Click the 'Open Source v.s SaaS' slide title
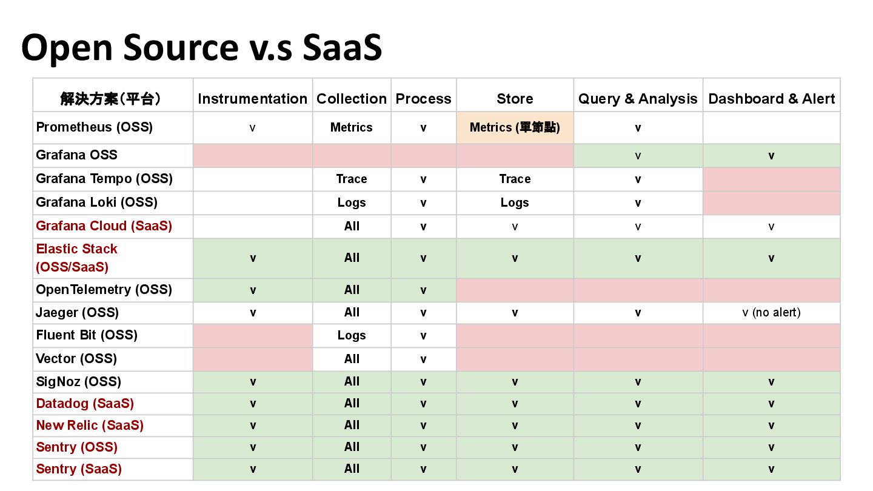This screenshot has height=491, width=873. pos(201,47)
